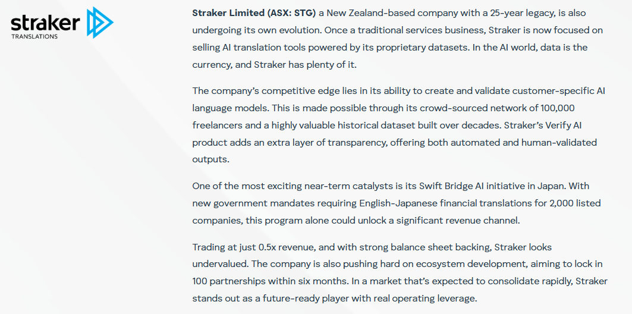
Task: Click the blue triangle Straker logo icon
Action: (99, 23)
